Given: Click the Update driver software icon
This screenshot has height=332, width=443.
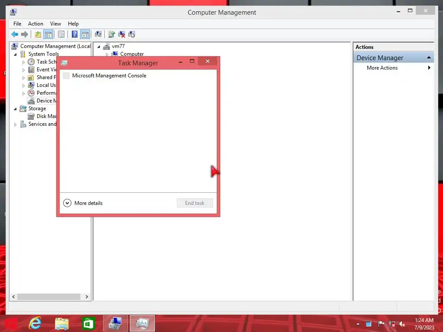Looking at the screenshot, I should 111,35.
